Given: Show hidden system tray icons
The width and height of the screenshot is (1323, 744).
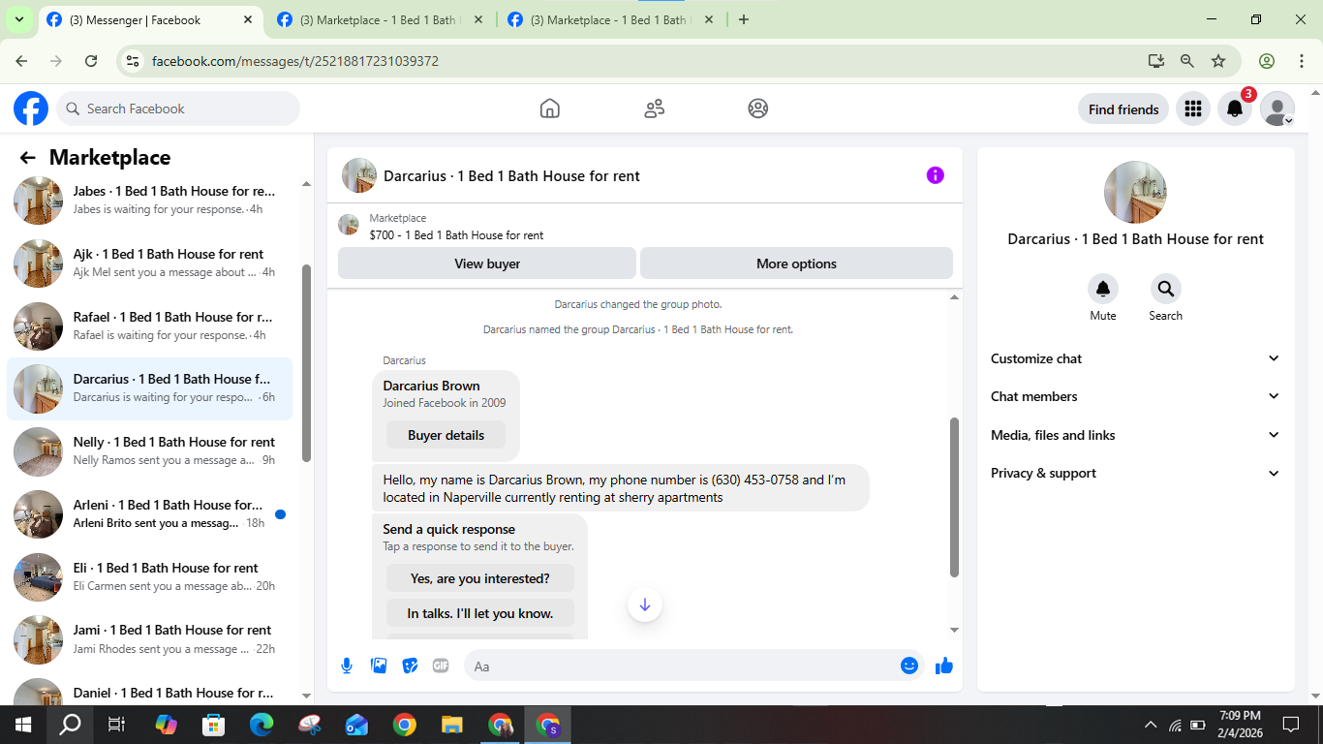Looking at the screenshot, I should tap(1151, 724).
